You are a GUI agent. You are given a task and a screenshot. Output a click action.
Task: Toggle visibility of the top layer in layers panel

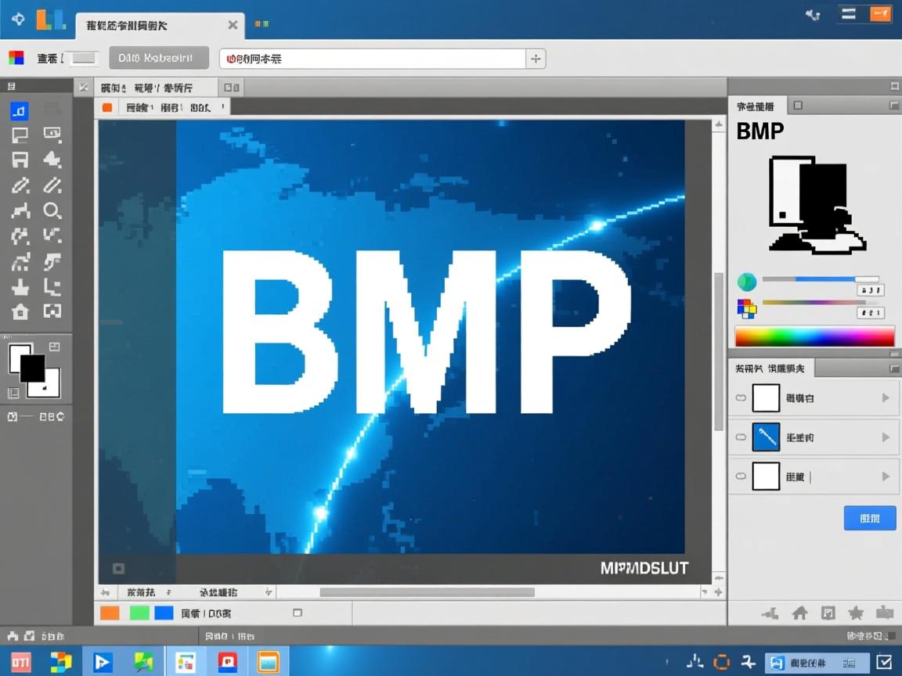coord(740,397)
